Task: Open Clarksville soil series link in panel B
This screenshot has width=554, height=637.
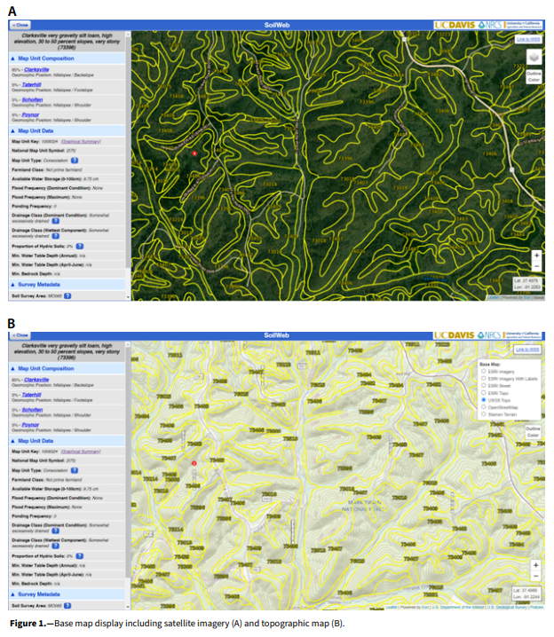Action: coord(36,380)
